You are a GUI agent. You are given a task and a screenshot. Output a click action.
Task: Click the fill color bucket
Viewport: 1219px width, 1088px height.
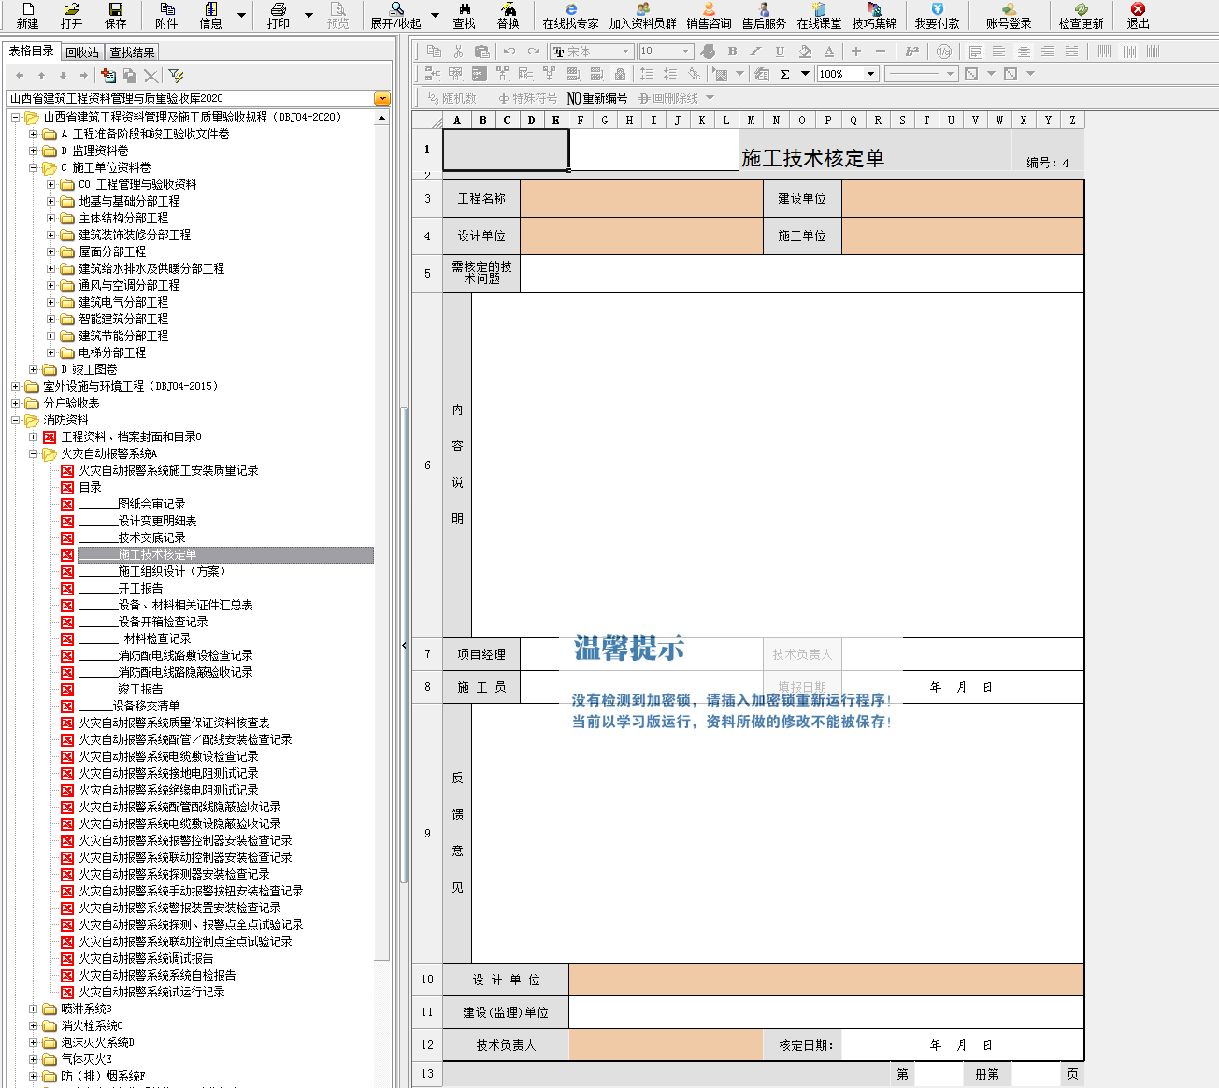point(805,51)
